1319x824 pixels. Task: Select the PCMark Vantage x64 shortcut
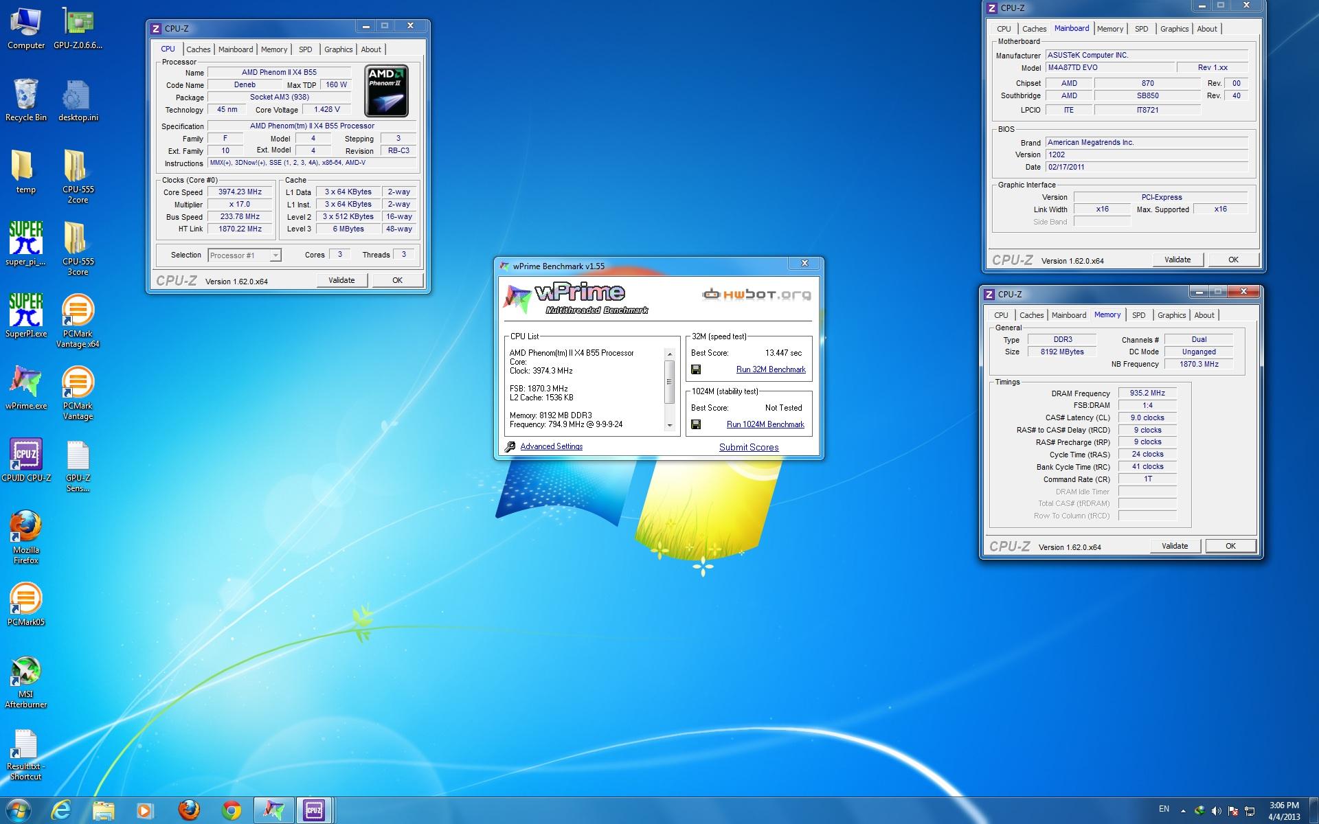[x=78, y=321]
